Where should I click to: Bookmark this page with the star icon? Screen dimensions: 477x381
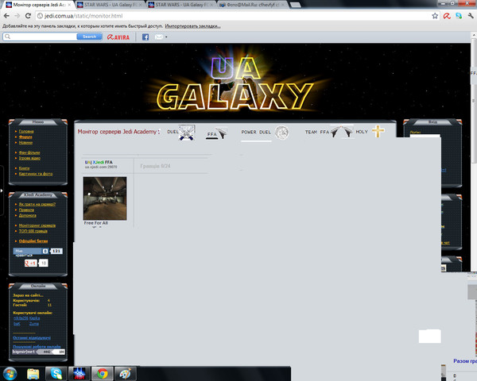click(x=435, y=16)
